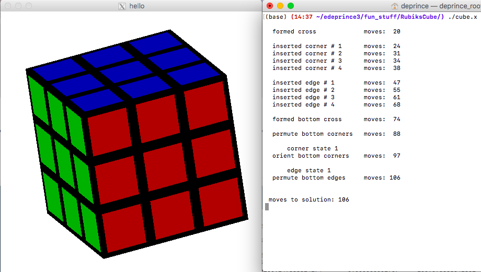Click the 'moves to solution: 106' line
The height and width of the screenshot is (272, 481).
tap(308, 200)
